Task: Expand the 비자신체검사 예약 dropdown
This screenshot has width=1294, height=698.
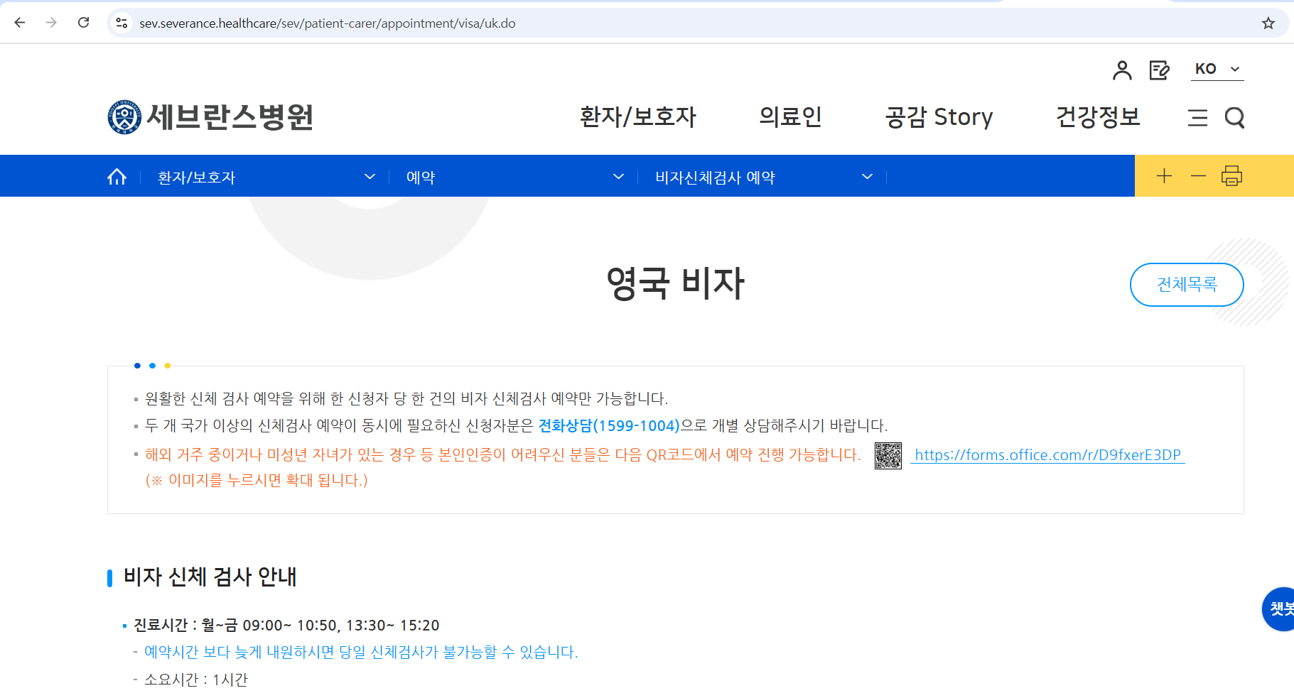Action: click(866, 175)
